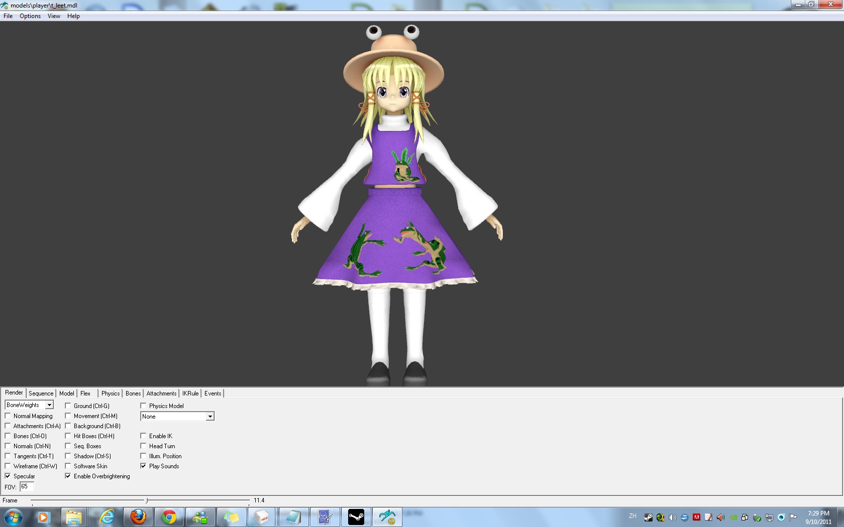The width and height of the screenshot is (844, 527).
Task: Toggle the Shadow (Ctrl-S) checkbox
Action: point(68,456)
